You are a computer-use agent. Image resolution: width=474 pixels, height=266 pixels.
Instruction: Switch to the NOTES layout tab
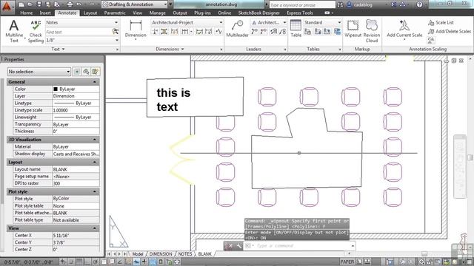pos(185,254)
